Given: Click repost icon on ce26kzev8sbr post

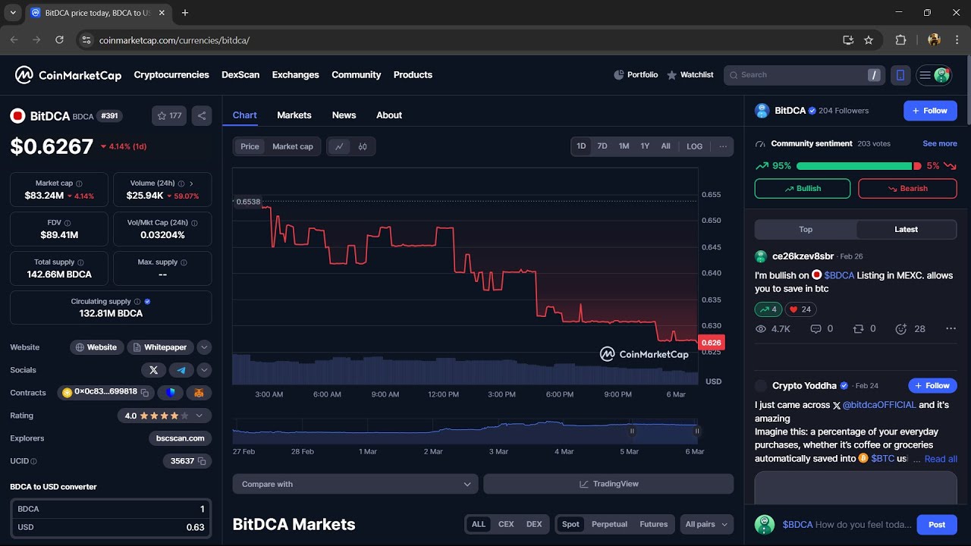Looking at the screenshot, I should [x=859, y=329].
